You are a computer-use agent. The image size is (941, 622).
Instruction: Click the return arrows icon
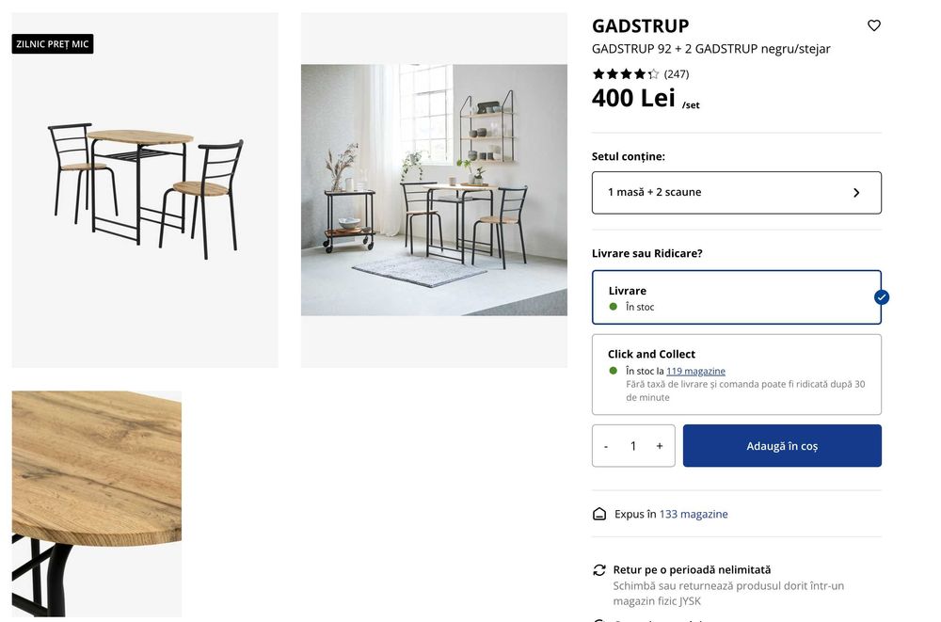599,569
